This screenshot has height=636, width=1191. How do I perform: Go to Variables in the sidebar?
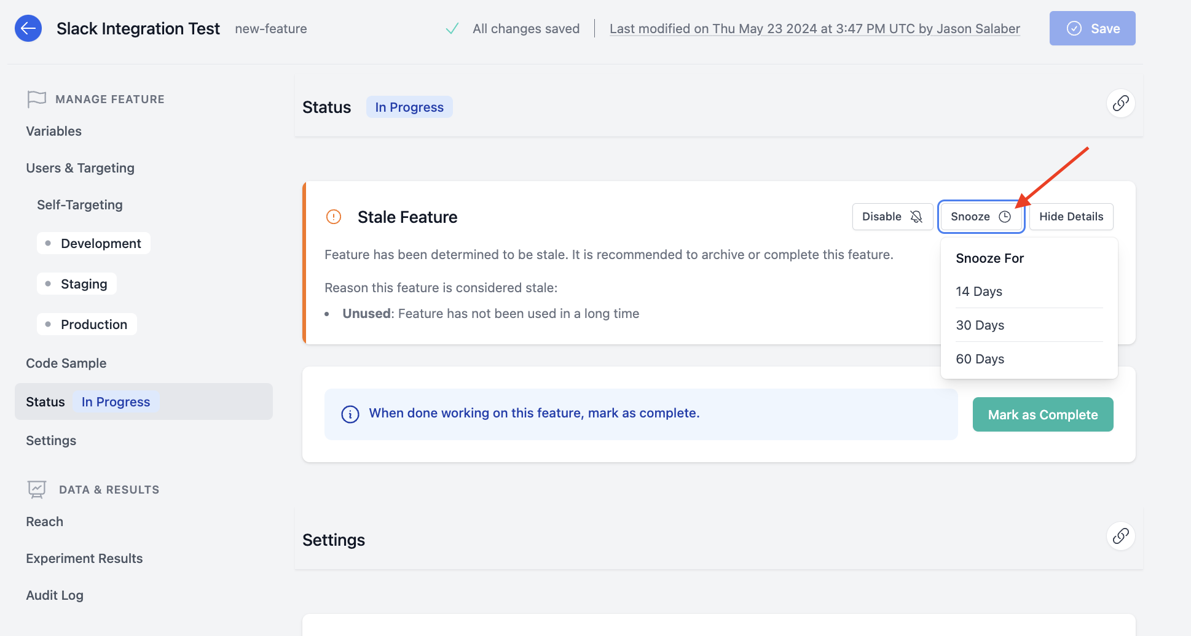click(54, 131)
